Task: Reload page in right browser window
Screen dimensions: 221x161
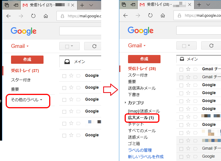Action: pos(150,15)
